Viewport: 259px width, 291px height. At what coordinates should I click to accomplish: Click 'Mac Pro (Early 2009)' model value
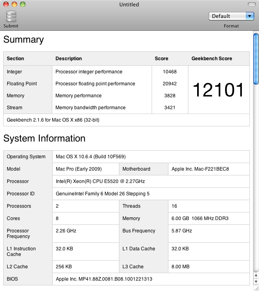pyautogui.click(x=79, y=169)
